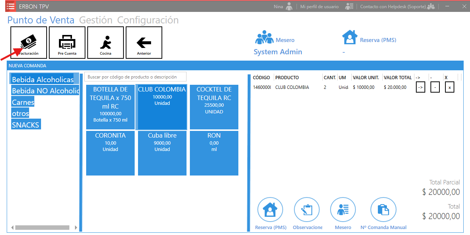Decrease CLUB COLOMBIA quantity with minus button

click(435, 88)
